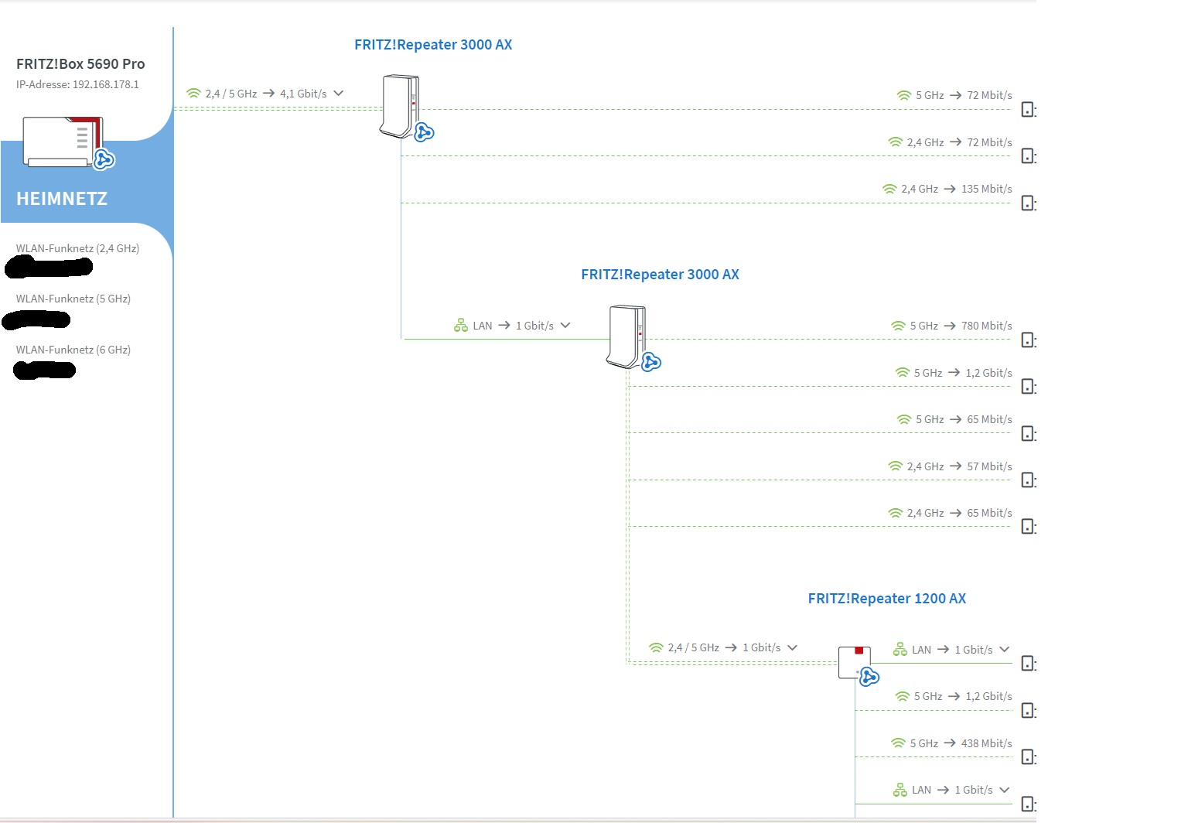
Task: Open the top FRITZ!Repeater 3000 AX link
Action: point(433,45)
